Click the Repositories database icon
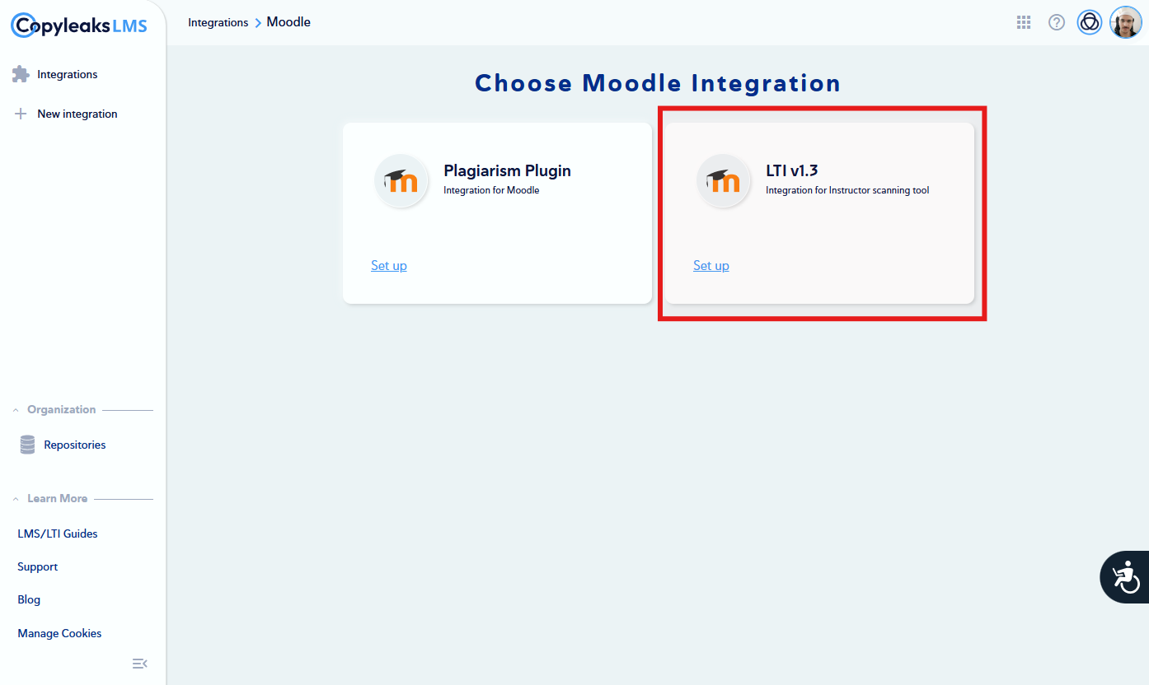 pos(28,445)
